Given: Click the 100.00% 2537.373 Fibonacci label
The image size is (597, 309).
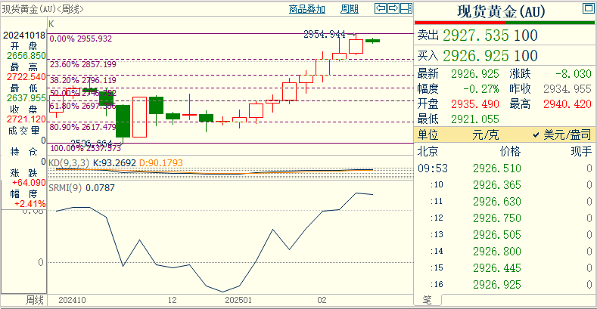Looking at the screenshot, I should [x=86, y=148].
